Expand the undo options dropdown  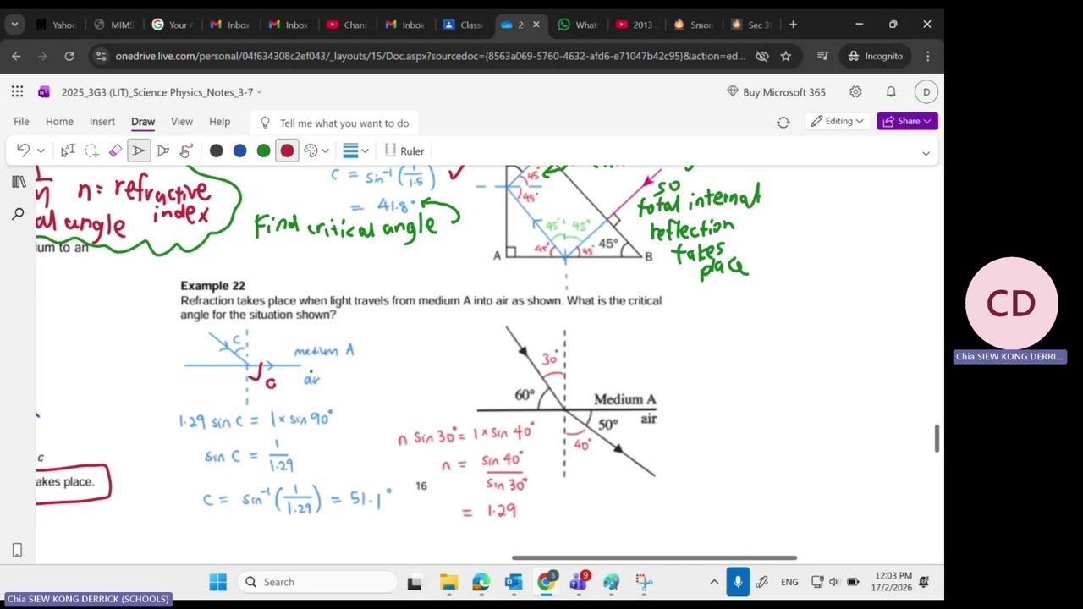41,151
